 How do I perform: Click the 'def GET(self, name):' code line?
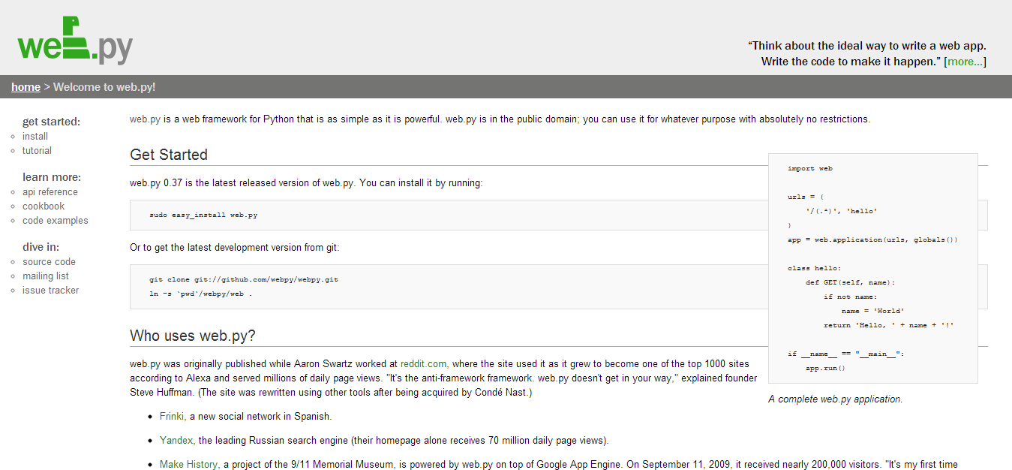coord(851,282)
